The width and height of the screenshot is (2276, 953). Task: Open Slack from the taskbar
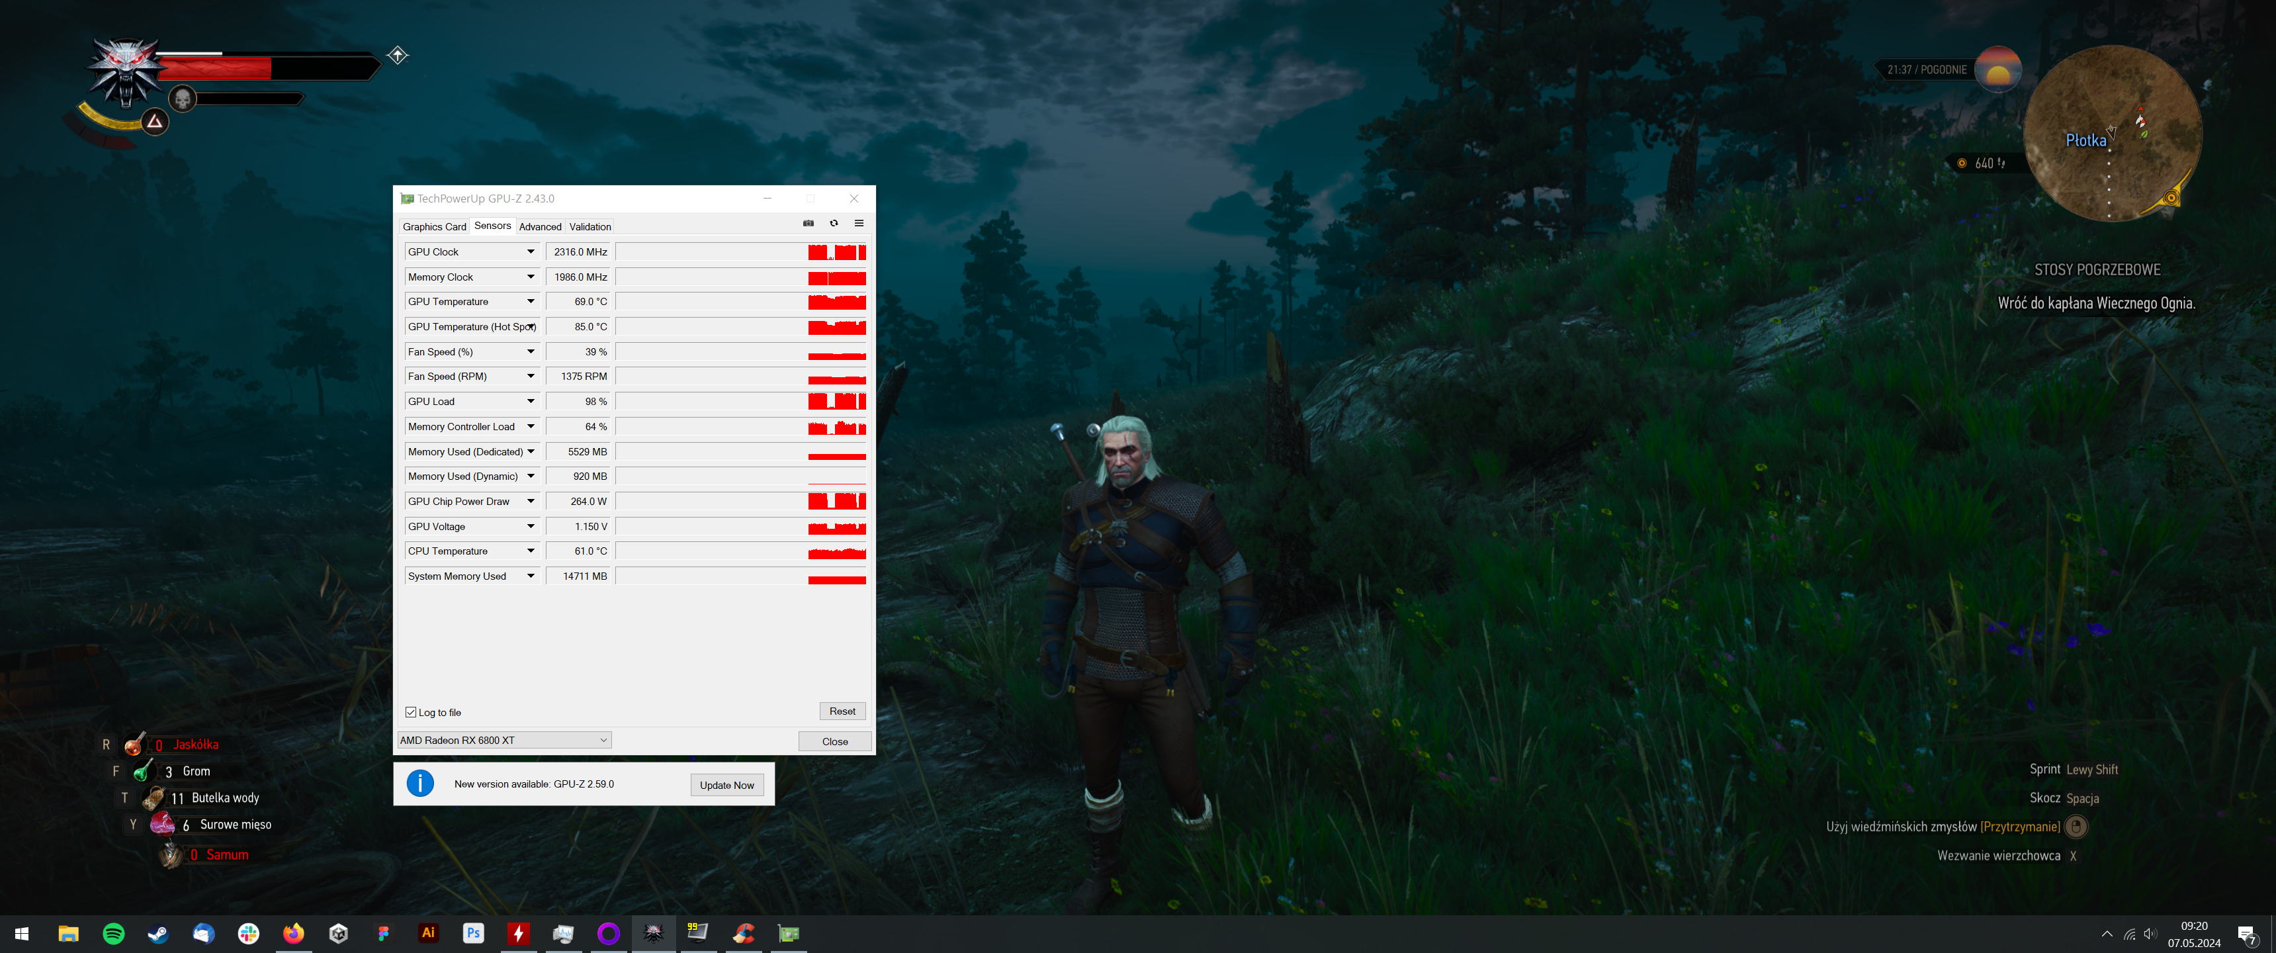[248, 934]
